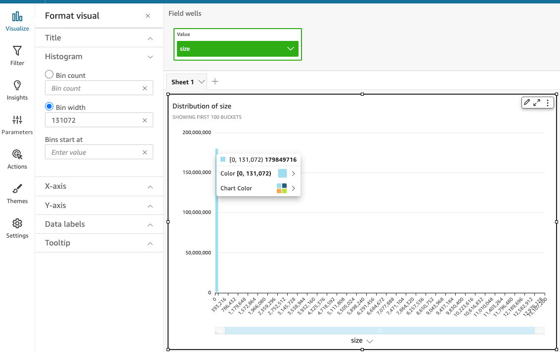The width and height of the screenshot is (560, 352).
Task: Click the 50,000,000 y-axis label
Action: [x=198, y=252]
